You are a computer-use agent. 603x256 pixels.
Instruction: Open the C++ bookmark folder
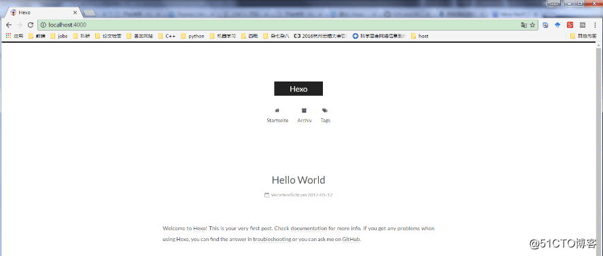coord(167,36)
